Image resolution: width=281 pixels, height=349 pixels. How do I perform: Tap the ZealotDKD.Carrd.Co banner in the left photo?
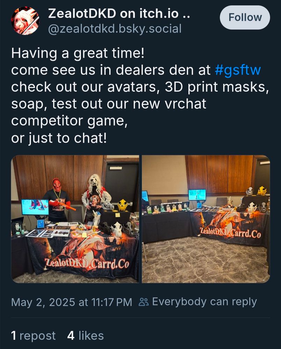tap(87, 263)
